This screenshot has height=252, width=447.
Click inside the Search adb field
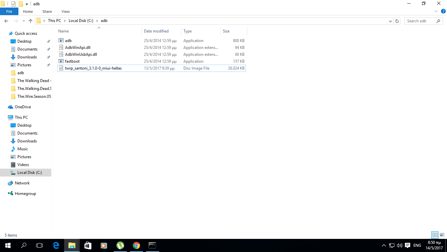420,21
